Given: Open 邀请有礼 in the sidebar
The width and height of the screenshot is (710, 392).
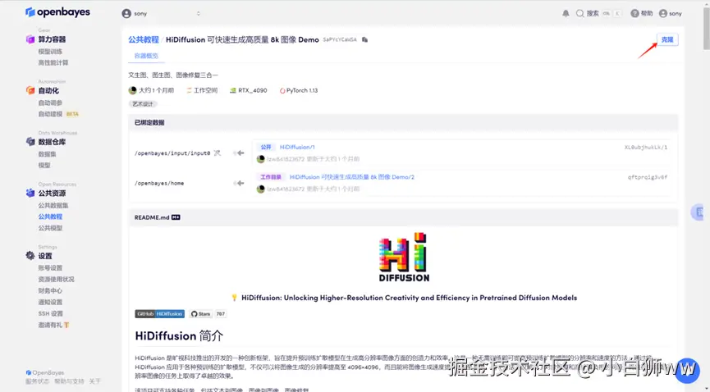Looking at the screenshot, I should [53, 325].
